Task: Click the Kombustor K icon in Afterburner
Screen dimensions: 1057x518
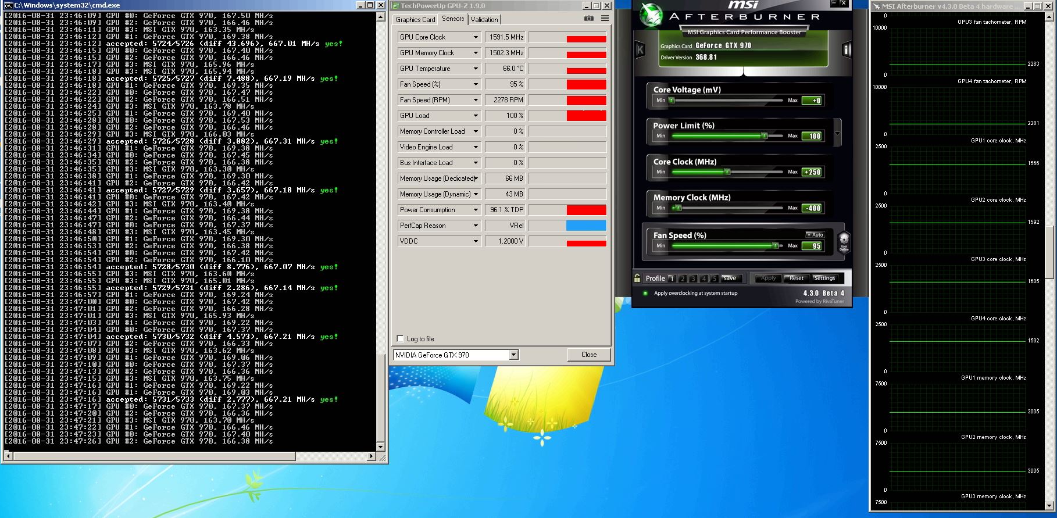Action: coord(640,49)
